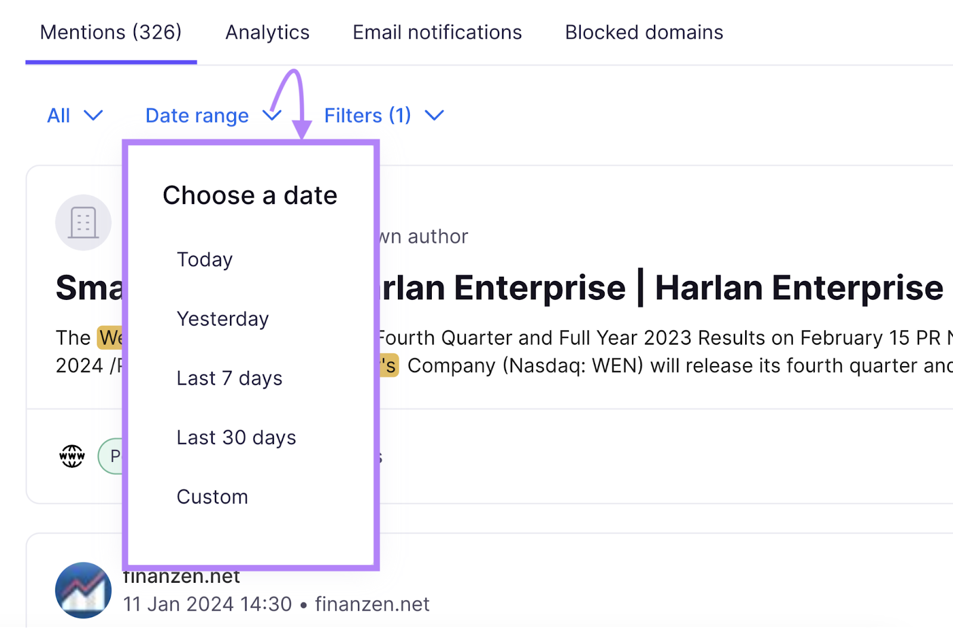
Task: Switch to the Analytics tab
Action: [267, 32]
